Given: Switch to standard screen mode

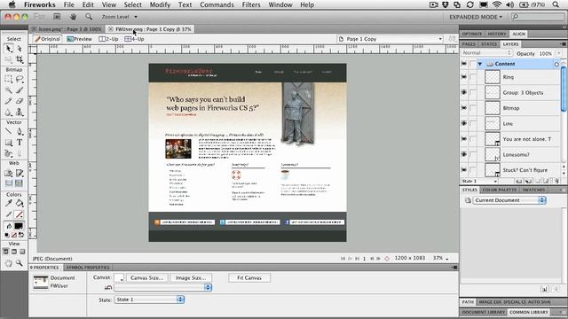Looking at the screenshot, I should pyautogui.click(x=6, y=252).
